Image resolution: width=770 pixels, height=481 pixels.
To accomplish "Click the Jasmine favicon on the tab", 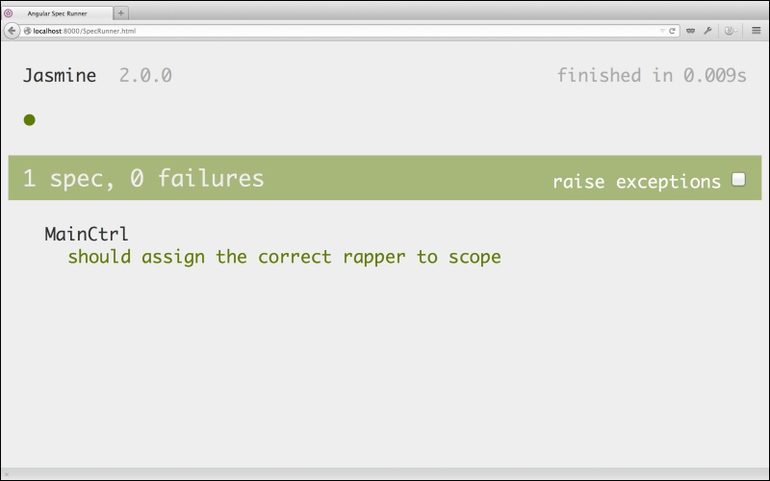I will (9, 13).
